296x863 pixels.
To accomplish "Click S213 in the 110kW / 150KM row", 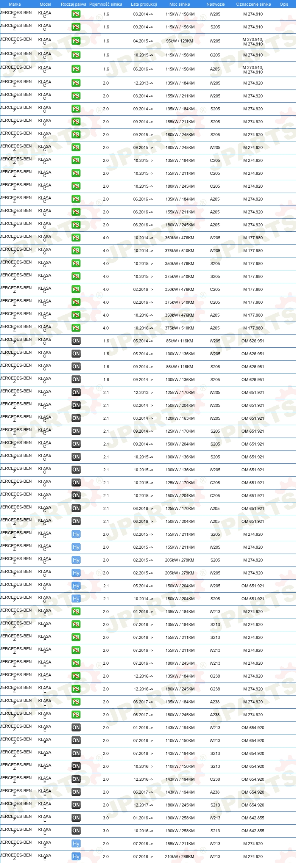I will pos(215,766).
